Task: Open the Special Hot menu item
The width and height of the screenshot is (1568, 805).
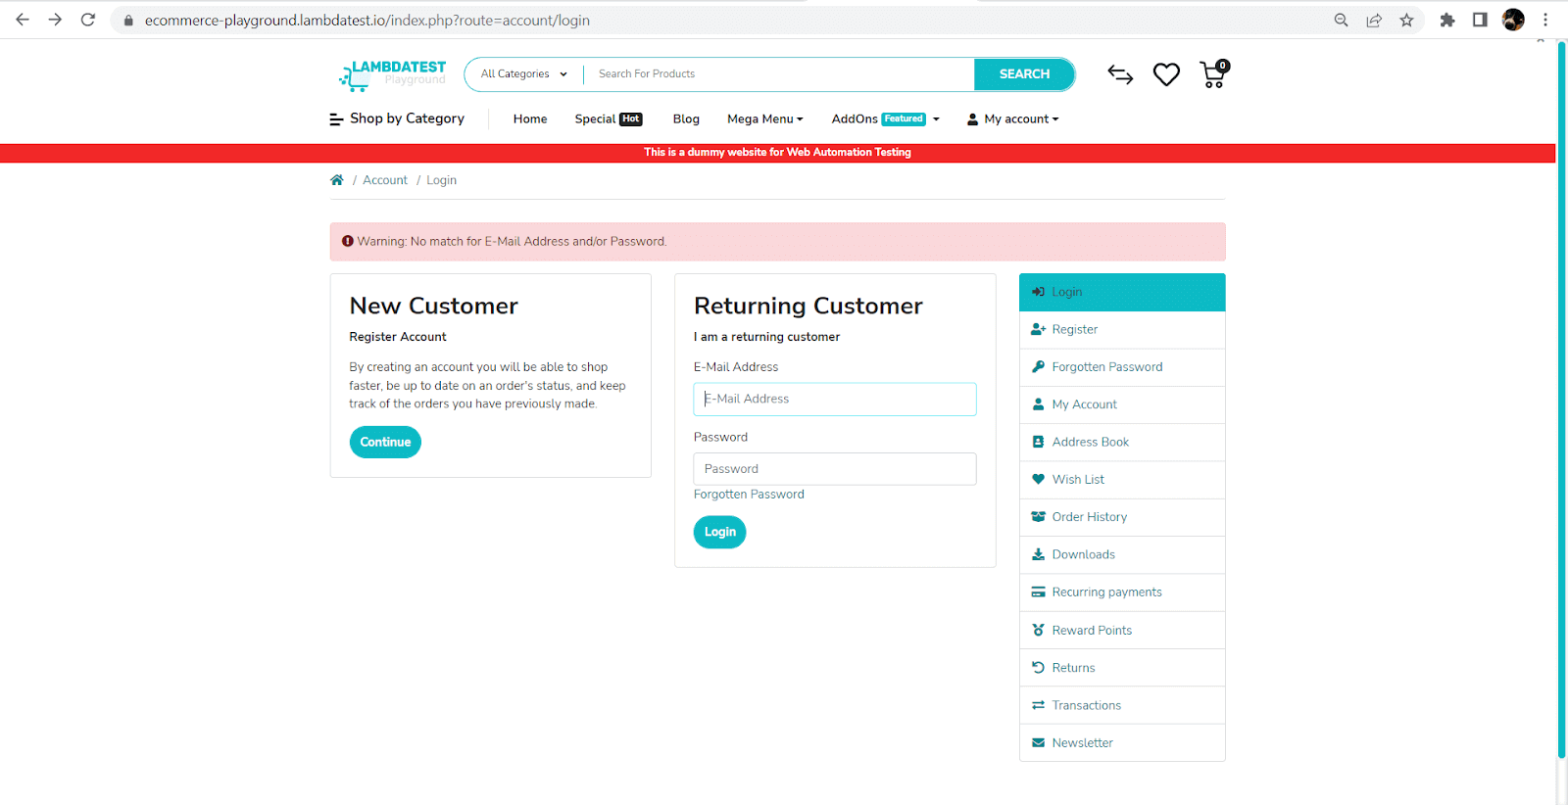Action: tap(609, 118)
